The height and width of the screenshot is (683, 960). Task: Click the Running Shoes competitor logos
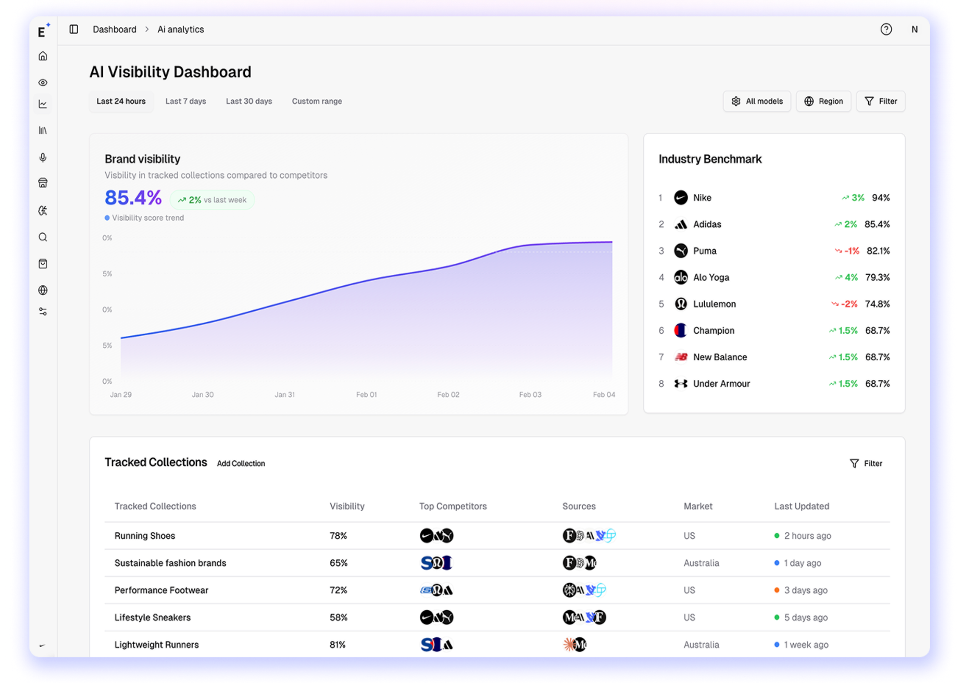pyautogui.click(x=436, y=536)
